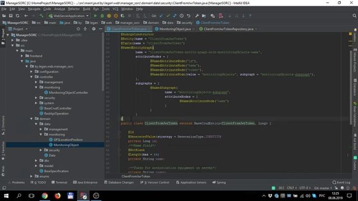Open the Windows notification center
The height and width of the screenshot is (201, 358).
click(349, 195)
